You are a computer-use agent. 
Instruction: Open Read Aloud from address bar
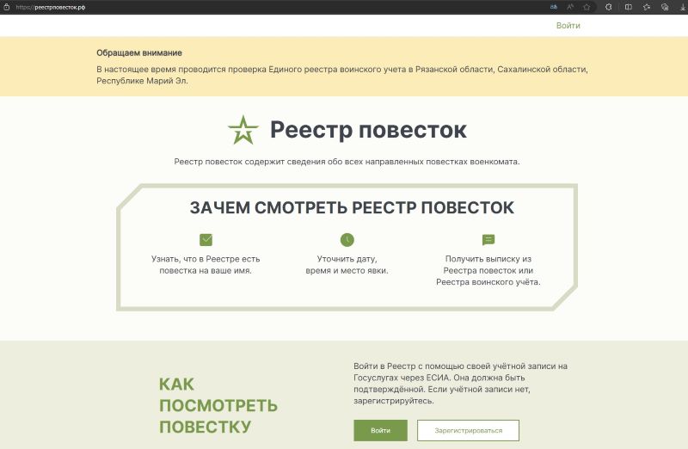click(569, 6)
